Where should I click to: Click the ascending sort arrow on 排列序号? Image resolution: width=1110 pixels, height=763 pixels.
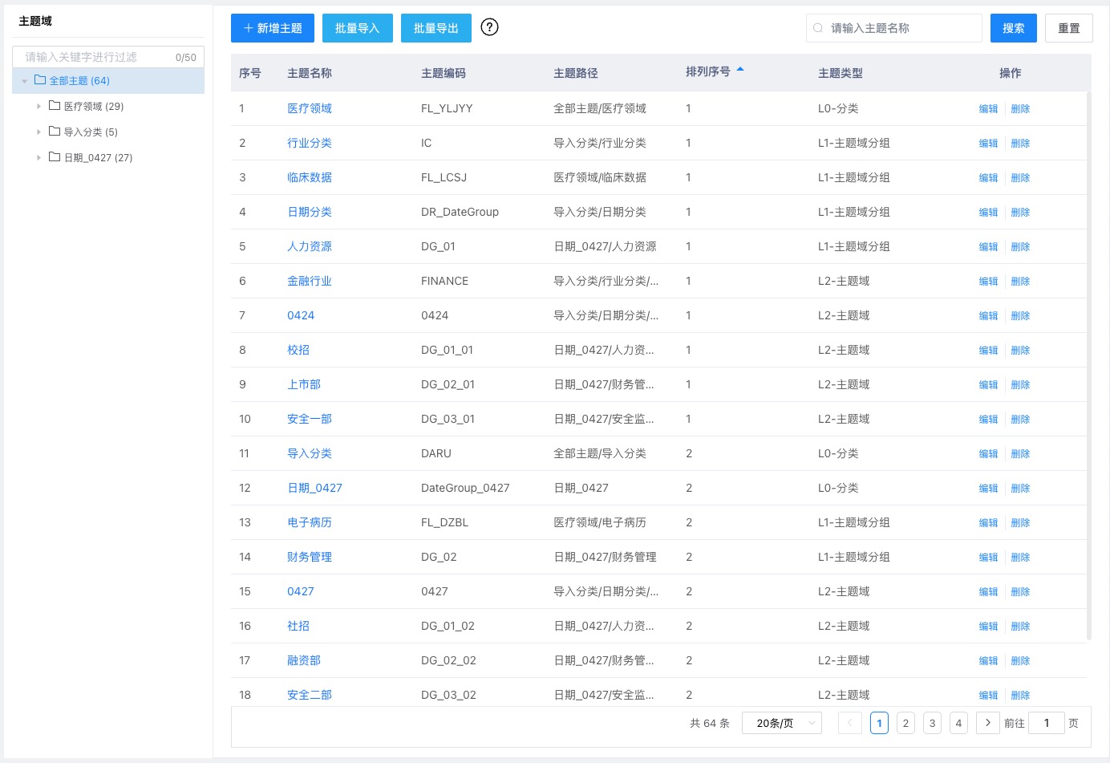740,69
